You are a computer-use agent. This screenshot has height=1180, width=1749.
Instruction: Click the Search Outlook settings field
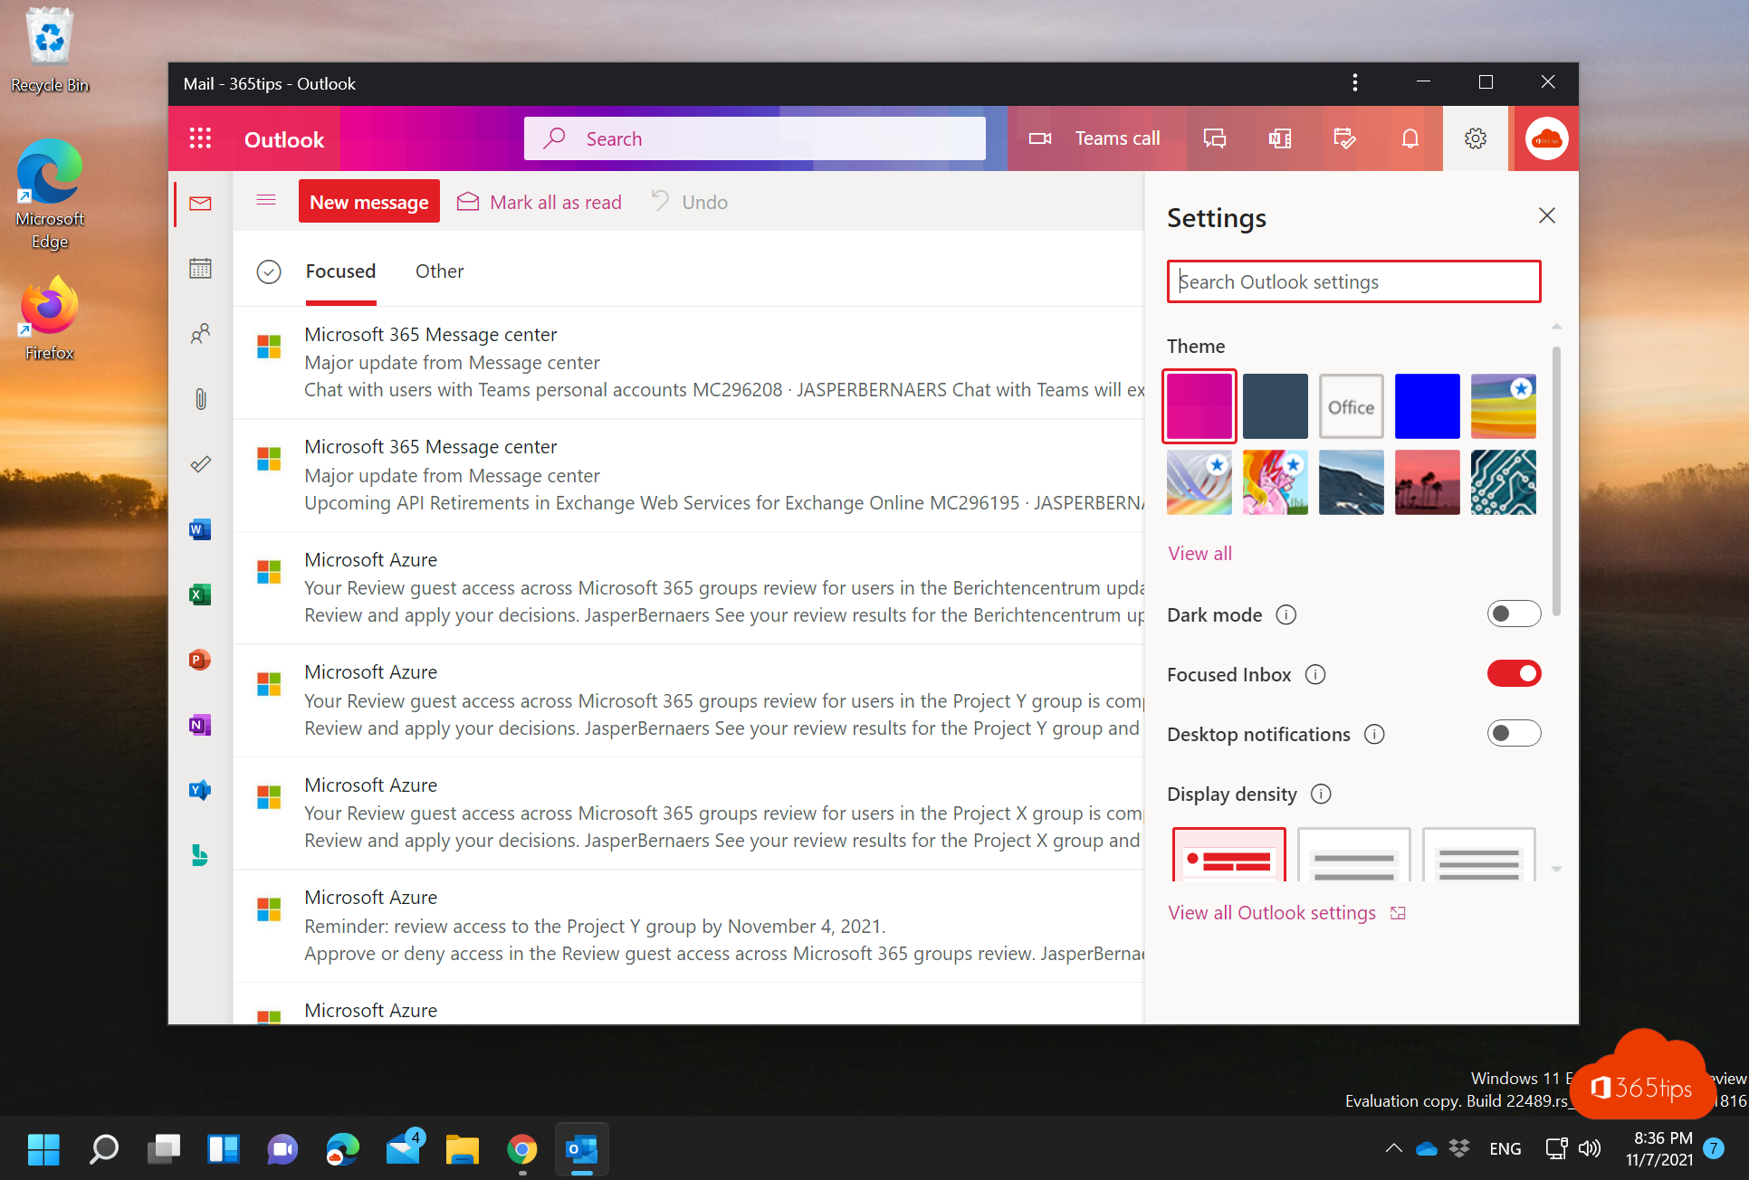click(x=1352, y=281)
